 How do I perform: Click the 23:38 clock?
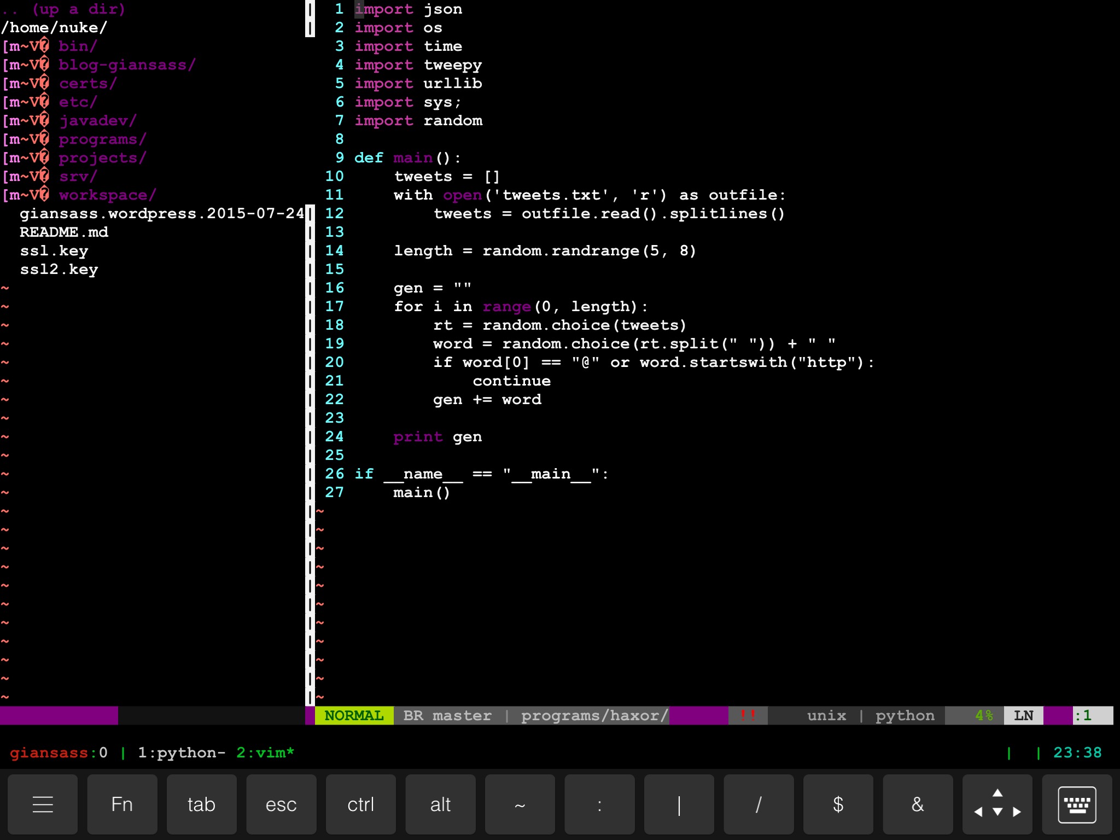click(1077, 753)
